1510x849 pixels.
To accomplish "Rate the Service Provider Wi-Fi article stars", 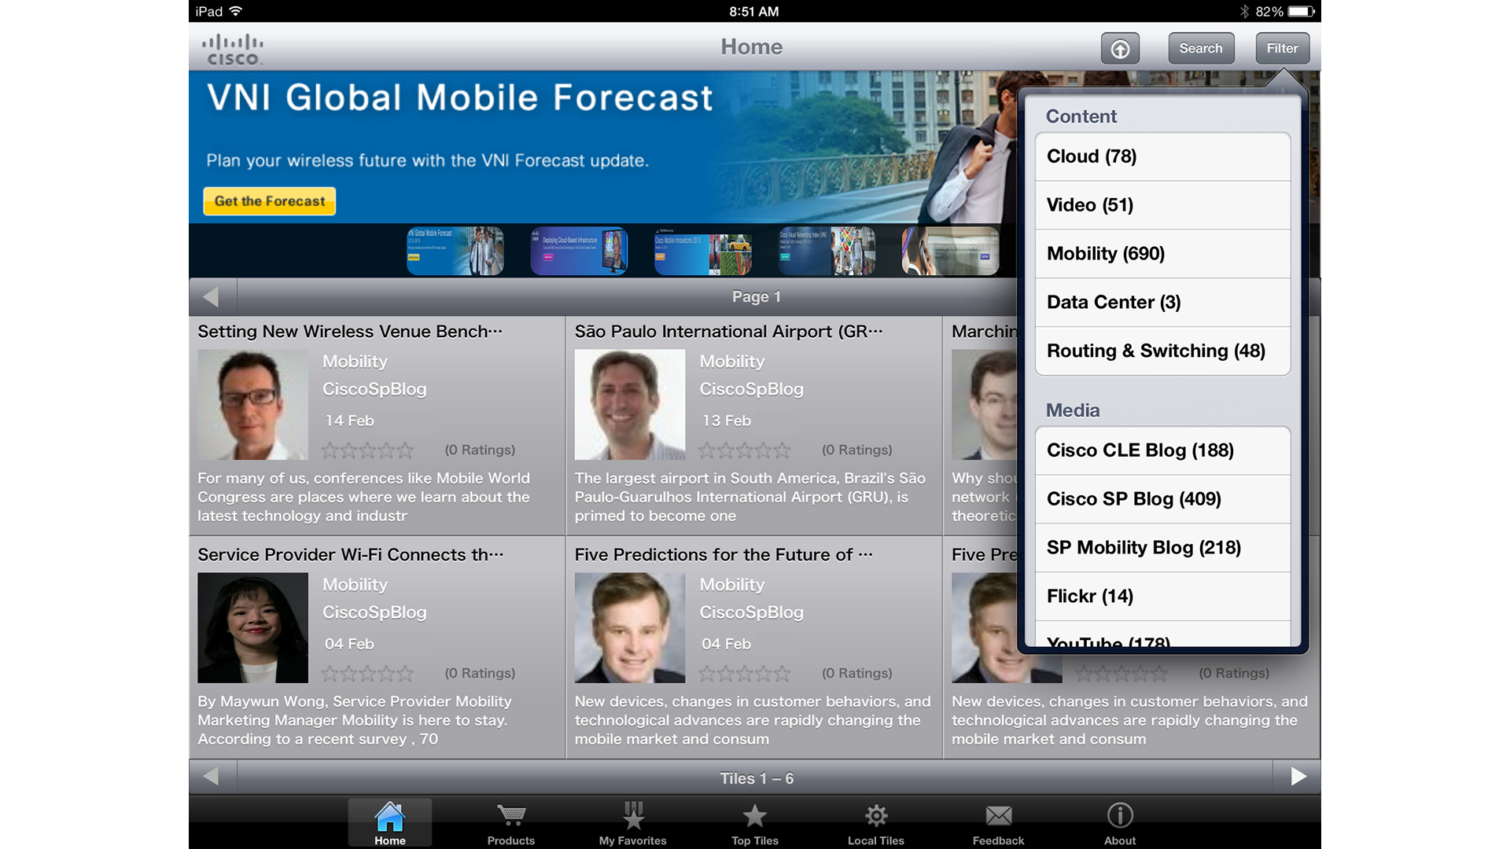I will 368,674.
